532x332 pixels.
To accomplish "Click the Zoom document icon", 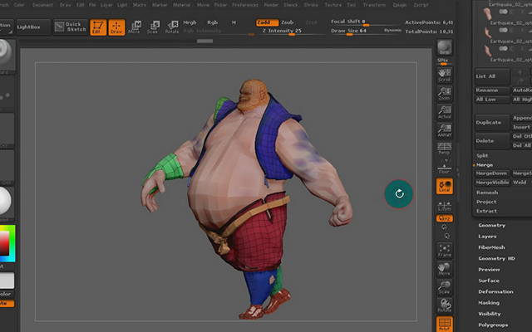I will coord(444,94).
